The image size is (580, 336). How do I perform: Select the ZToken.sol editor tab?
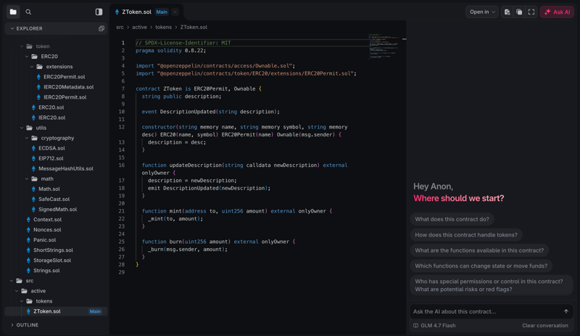(146, 12)
